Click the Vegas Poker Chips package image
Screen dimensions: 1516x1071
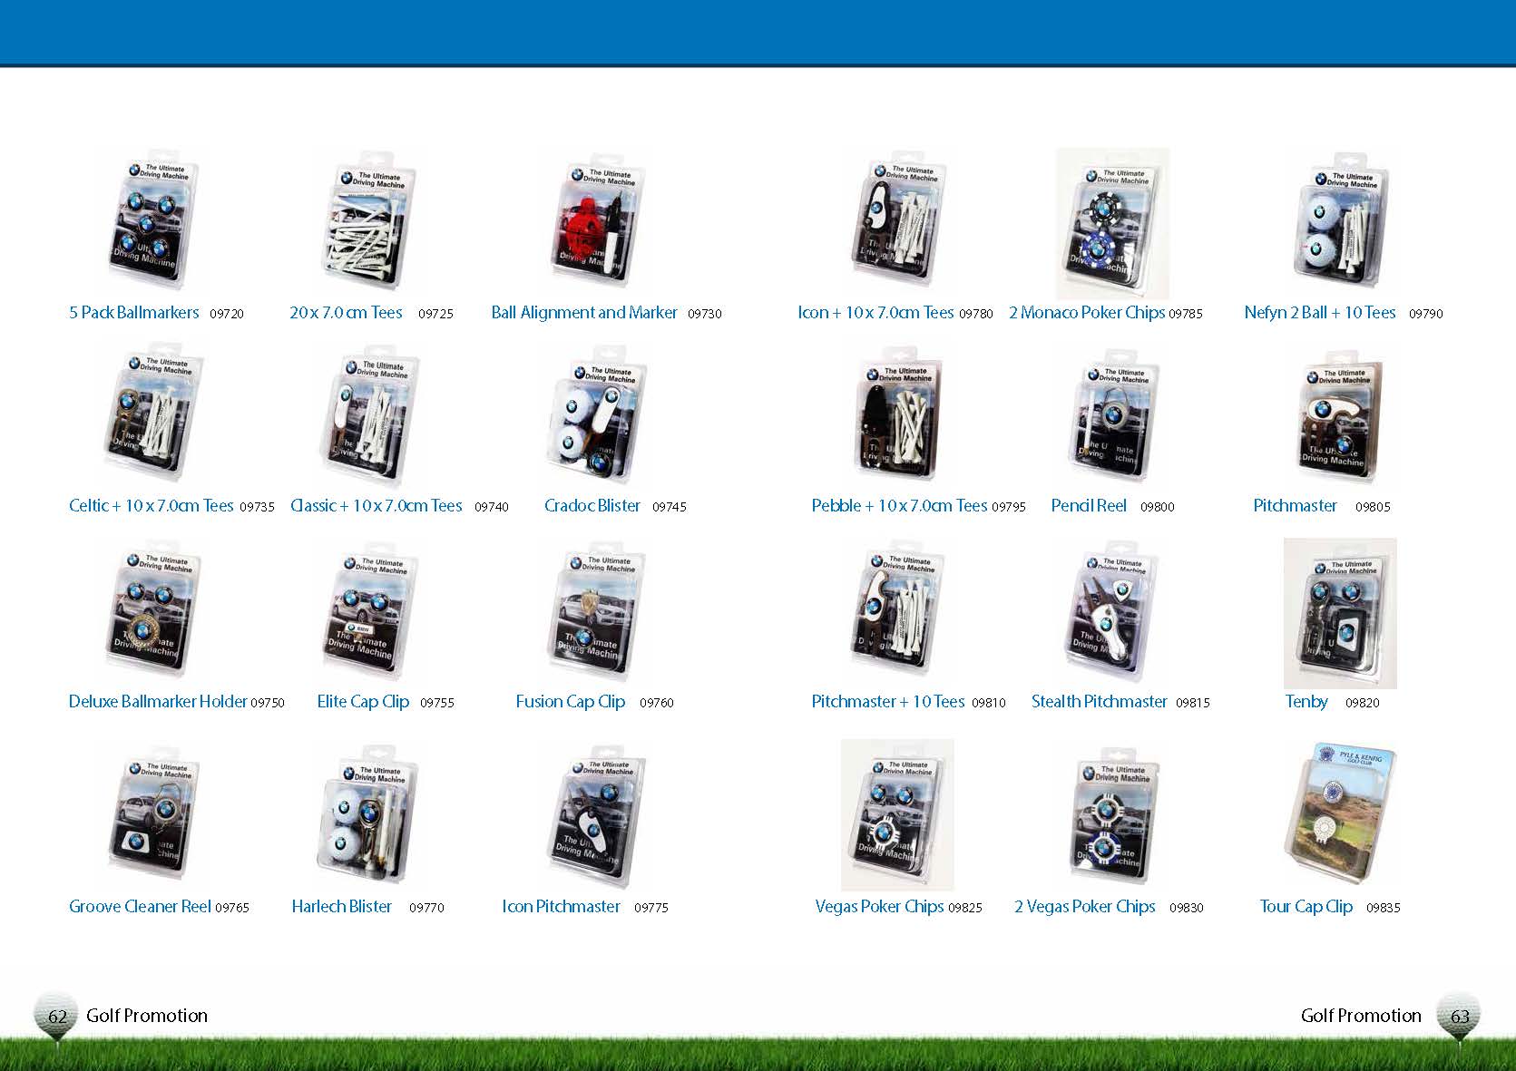(896, 814)
